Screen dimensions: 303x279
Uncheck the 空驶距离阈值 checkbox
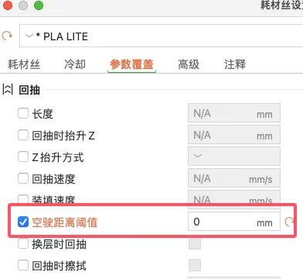23,222
